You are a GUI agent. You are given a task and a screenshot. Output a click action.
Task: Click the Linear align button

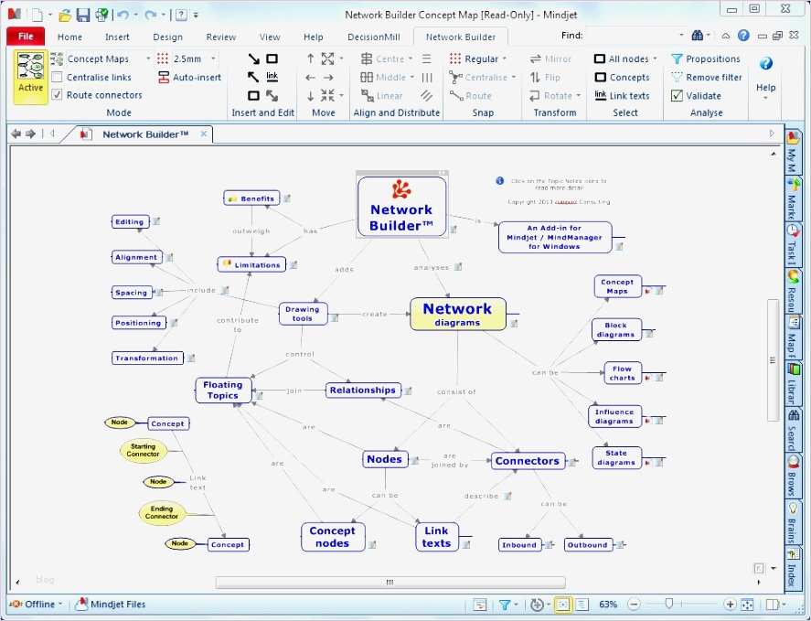click(x=381, y=96)
